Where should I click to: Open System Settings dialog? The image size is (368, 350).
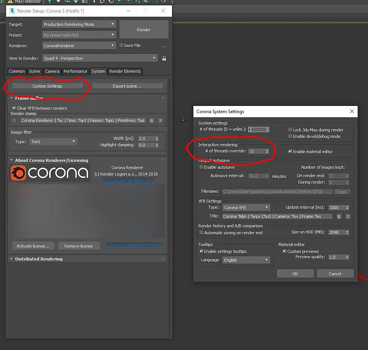(47, 86)
